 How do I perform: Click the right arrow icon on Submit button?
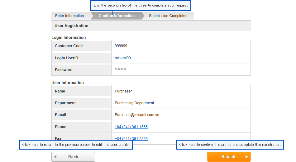point(246,157)
